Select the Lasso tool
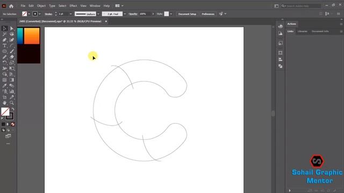 click(12, 34)
